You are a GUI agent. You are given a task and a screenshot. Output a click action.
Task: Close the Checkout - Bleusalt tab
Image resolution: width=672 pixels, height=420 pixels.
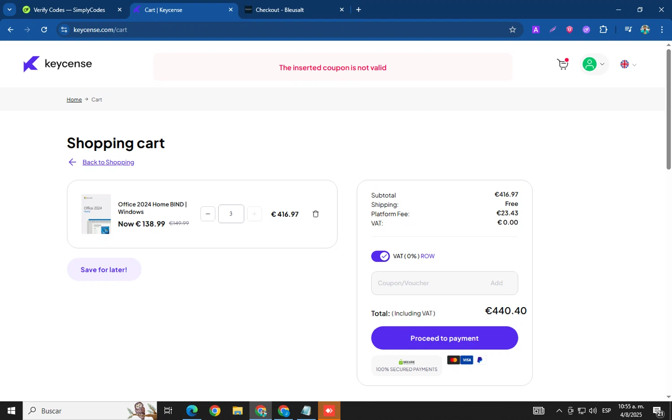(342, 10)
